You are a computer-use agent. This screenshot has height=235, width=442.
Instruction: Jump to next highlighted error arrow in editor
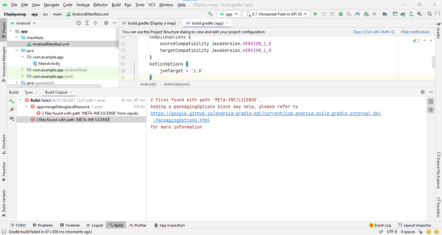point(431,40)
